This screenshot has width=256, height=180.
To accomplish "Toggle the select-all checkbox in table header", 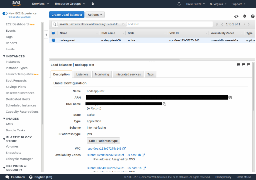I will point(53,33).
